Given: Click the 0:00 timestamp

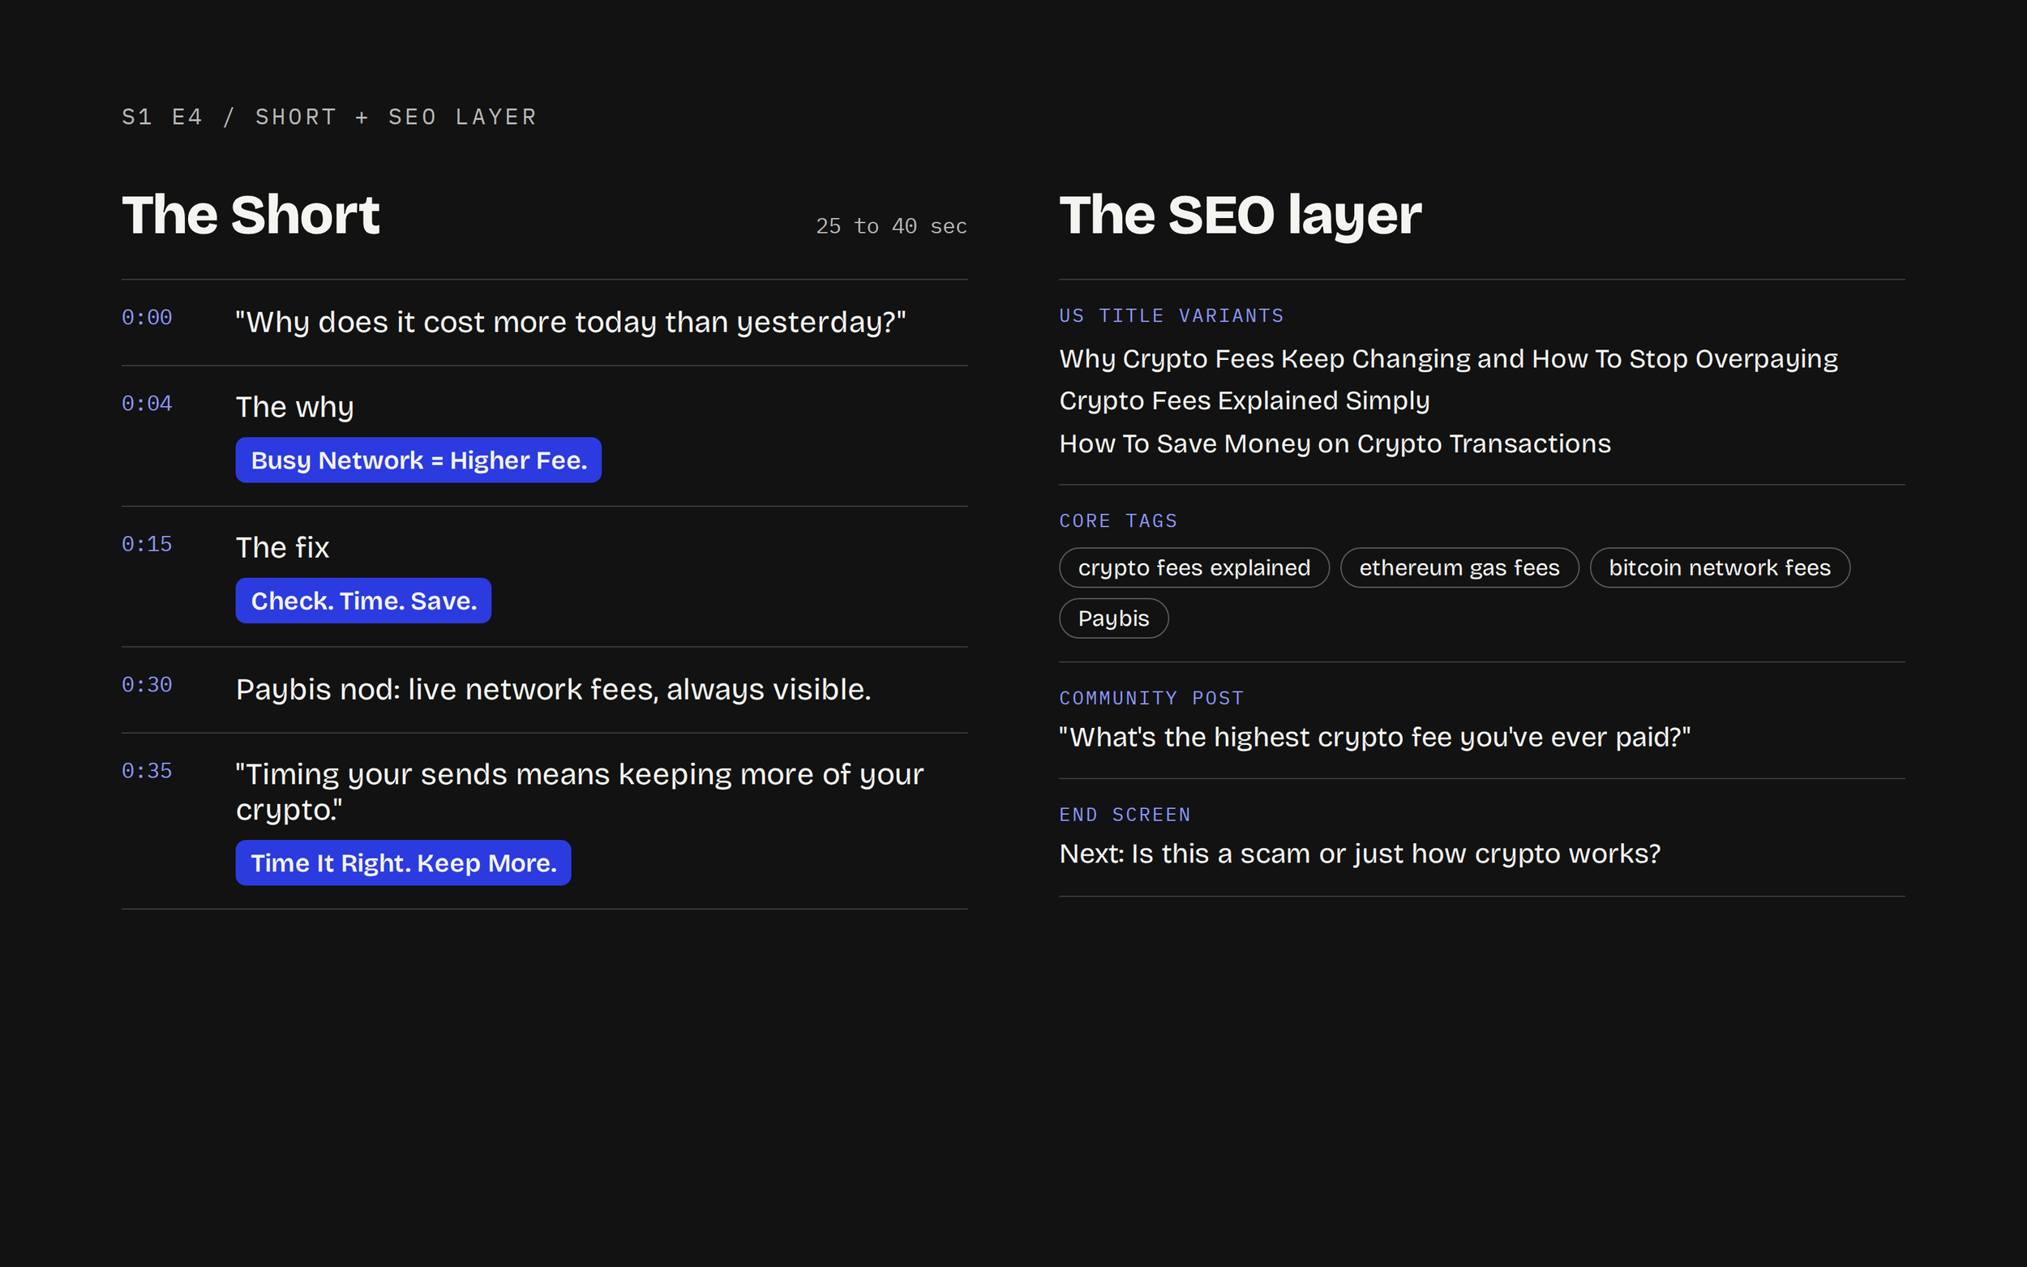Looking at the screenshot, I should 147,318.
